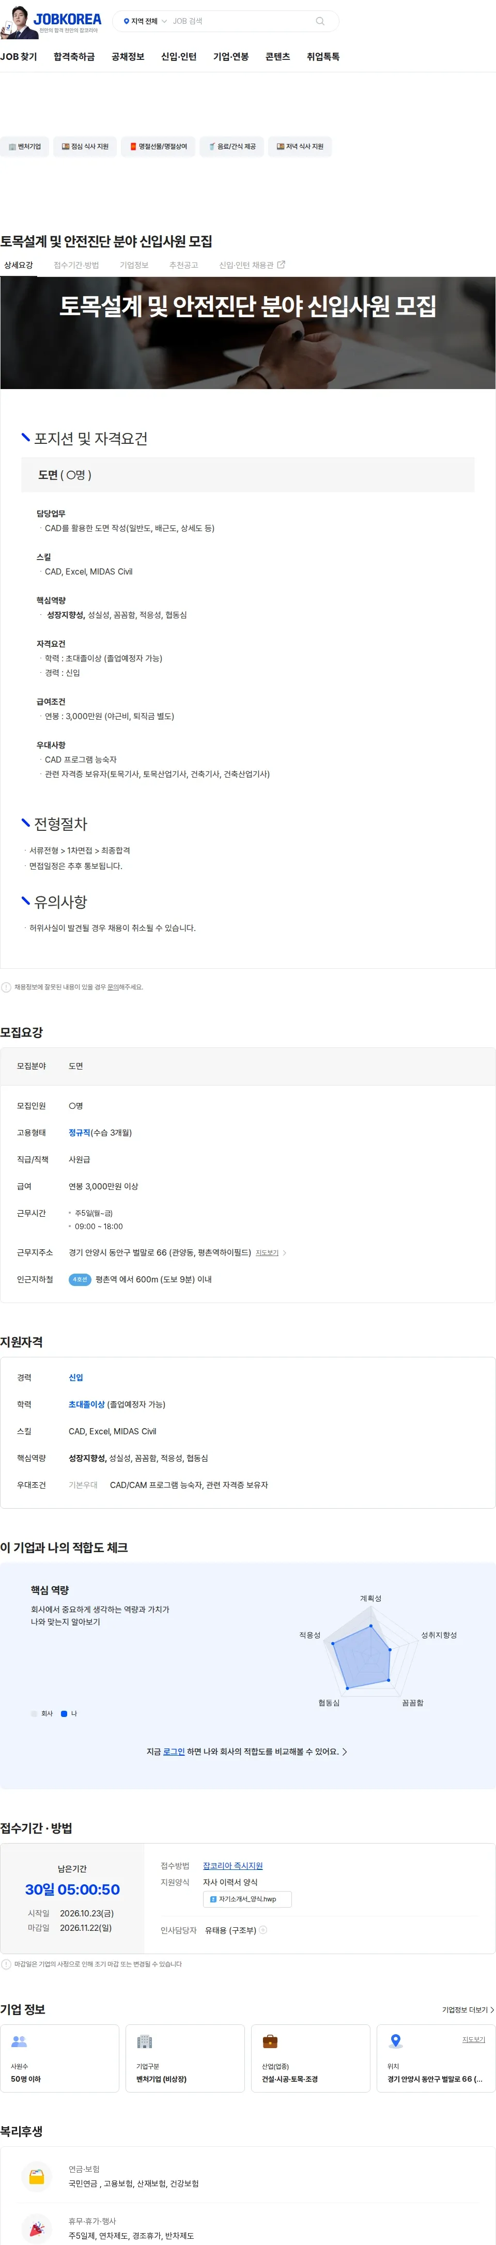Open the 공채정보 menu
This screenshot has height=2245, width=496.
(128, 57)
